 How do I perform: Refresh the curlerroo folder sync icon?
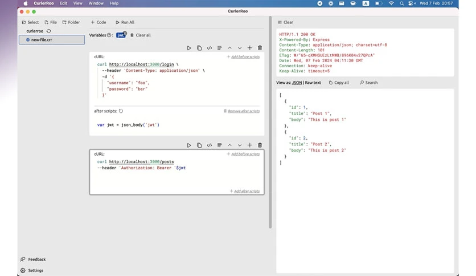tap(48, 31)
